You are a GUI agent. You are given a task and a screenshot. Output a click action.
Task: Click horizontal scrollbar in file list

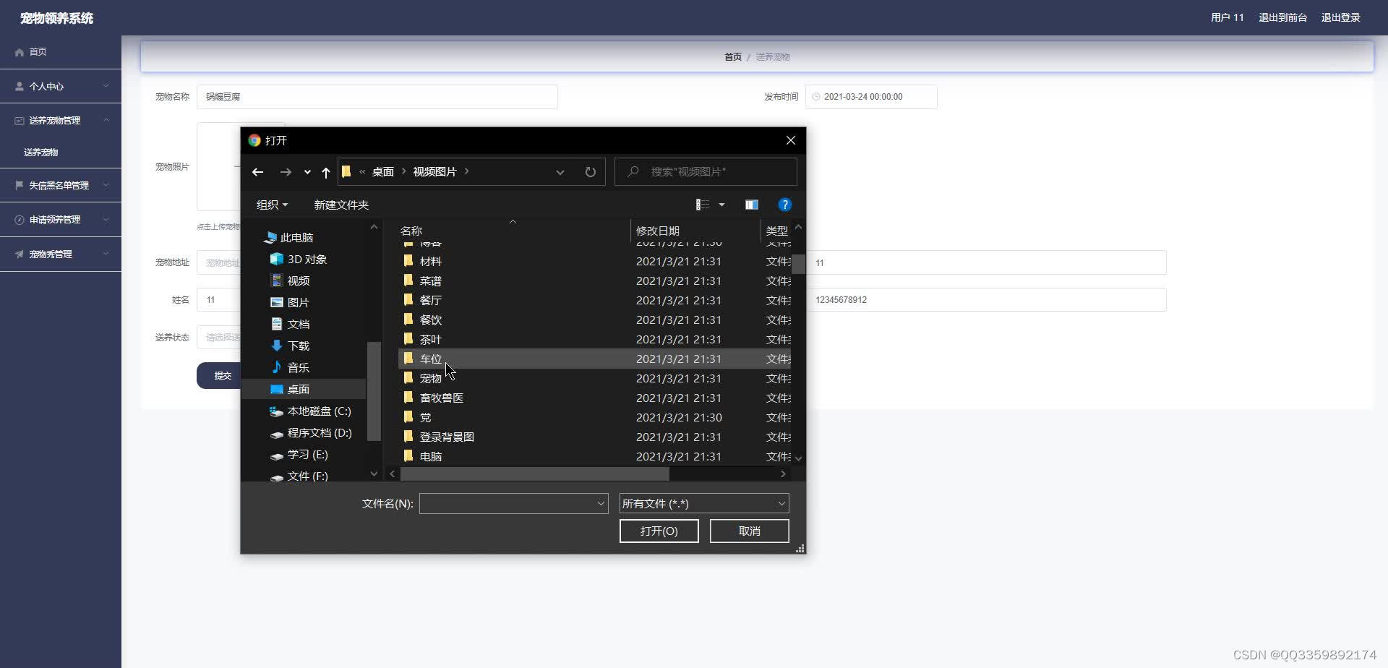point(535,474)
